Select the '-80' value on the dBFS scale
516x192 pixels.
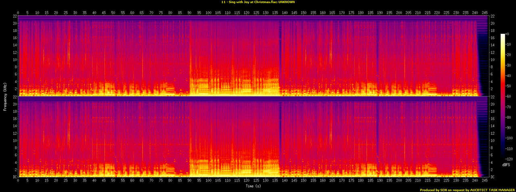click(x=508, y=118)
